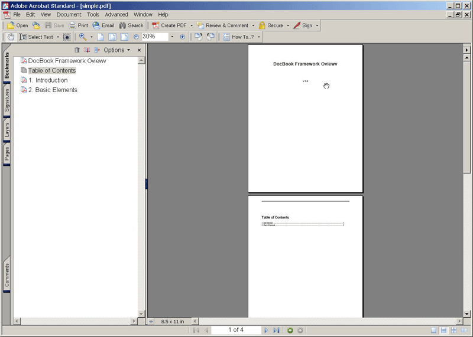Expand Secure dropdown arrow
The height and width of the screenshot is (337, 473).
click(288, 25)
